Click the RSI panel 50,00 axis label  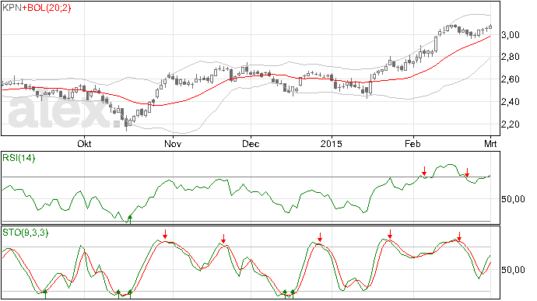coord(513,199)
